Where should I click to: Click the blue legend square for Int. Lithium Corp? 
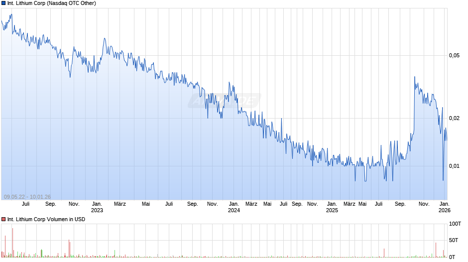coord(3,3)
